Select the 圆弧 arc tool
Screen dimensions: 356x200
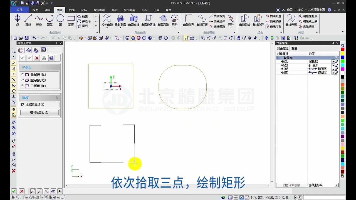(50, 21)
